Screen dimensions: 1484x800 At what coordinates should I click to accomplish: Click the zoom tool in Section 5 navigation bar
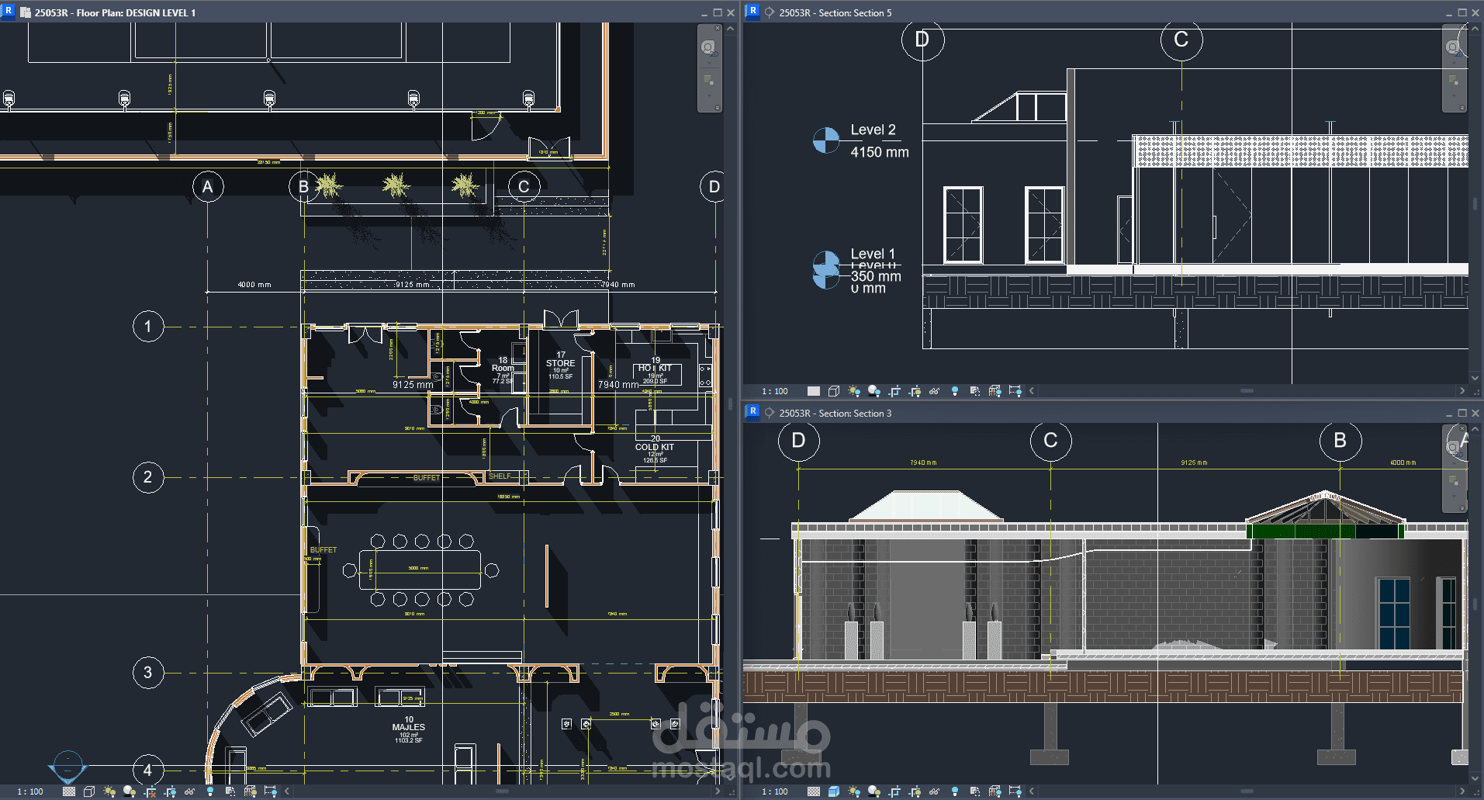[1454, 80]
